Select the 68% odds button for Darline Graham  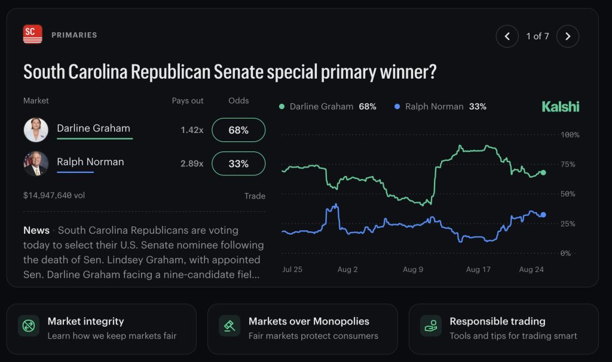(x=238, y=130)
